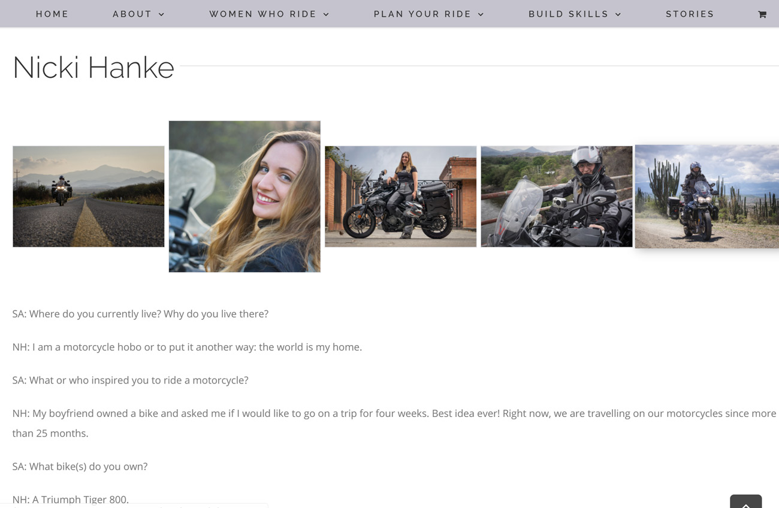Open the Stories menu item
This screenshot has width=779, height=508.
click(x=690, y=14)
